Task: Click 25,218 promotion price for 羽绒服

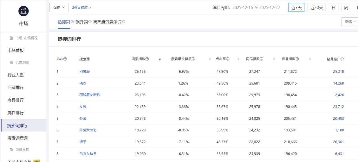Action: pos(338,71)
